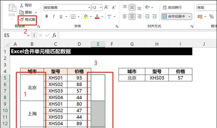
Task: Click the title cell Excel合并单元格匹配数据
Action: pyautogui.click(x=101, y=52)
